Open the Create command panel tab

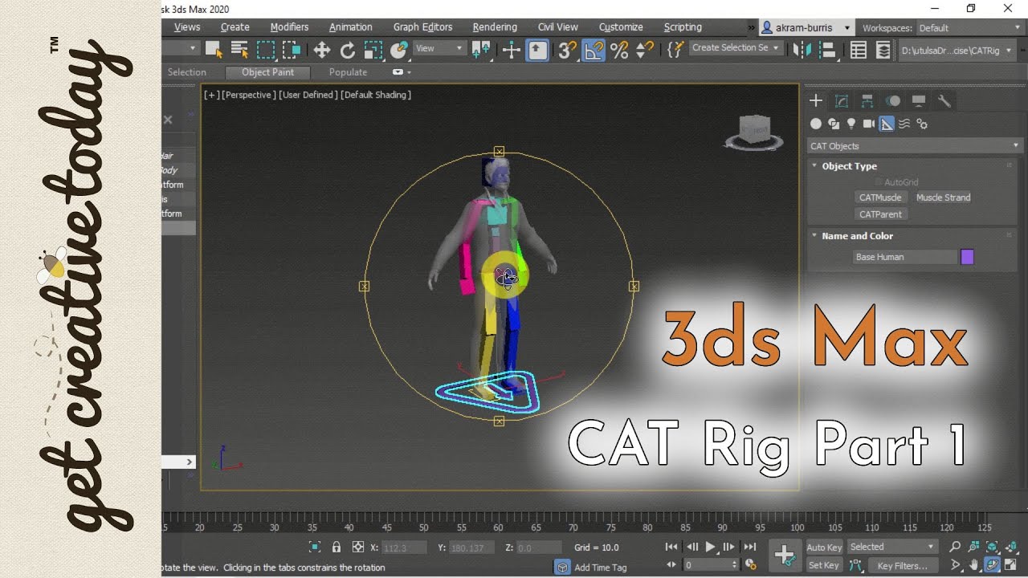[816, 101]
